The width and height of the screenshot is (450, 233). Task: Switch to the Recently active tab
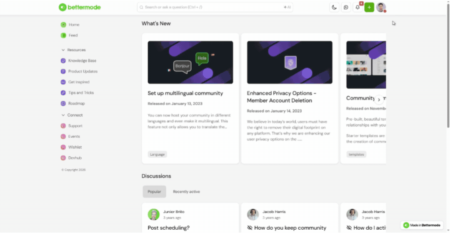click(x=186, y=192)
